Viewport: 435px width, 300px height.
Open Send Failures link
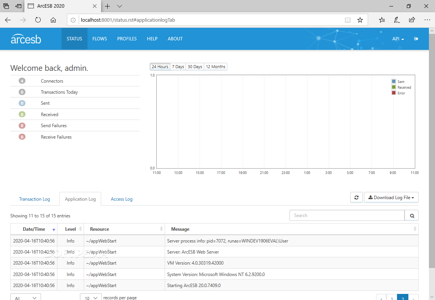(54, 126)
